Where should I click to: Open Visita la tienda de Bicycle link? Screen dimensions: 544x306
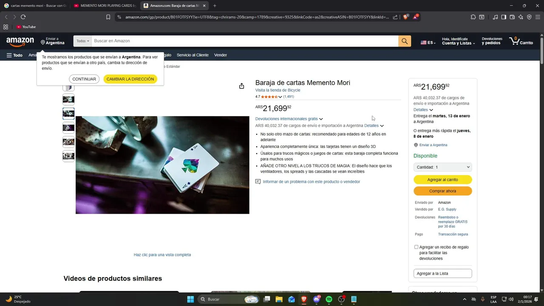click(x=278, y=90)
